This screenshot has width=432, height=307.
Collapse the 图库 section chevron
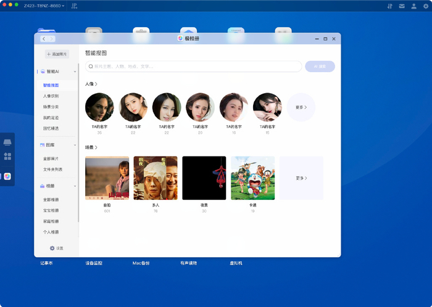coord(75,145)
